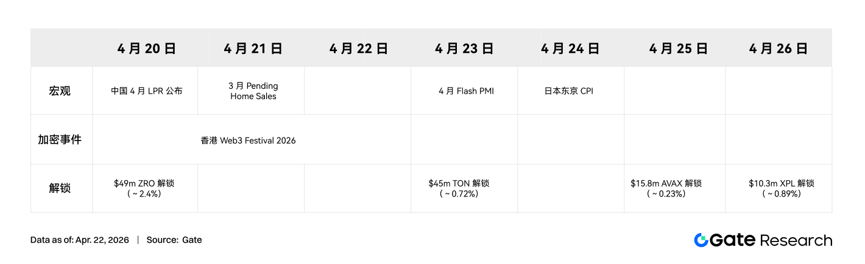Click the $45m TON 解锁 entry
The height and width of the screenshot is (264, 865).
point(459,188)
